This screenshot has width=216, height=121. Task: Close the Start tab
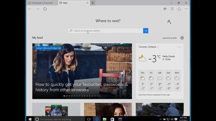click(x=87, y=3)
